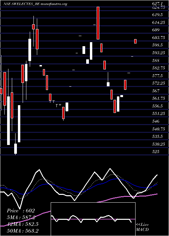169x236 pixels.
Task: Select the 561.75 price level label
Action: click(159, 98)
